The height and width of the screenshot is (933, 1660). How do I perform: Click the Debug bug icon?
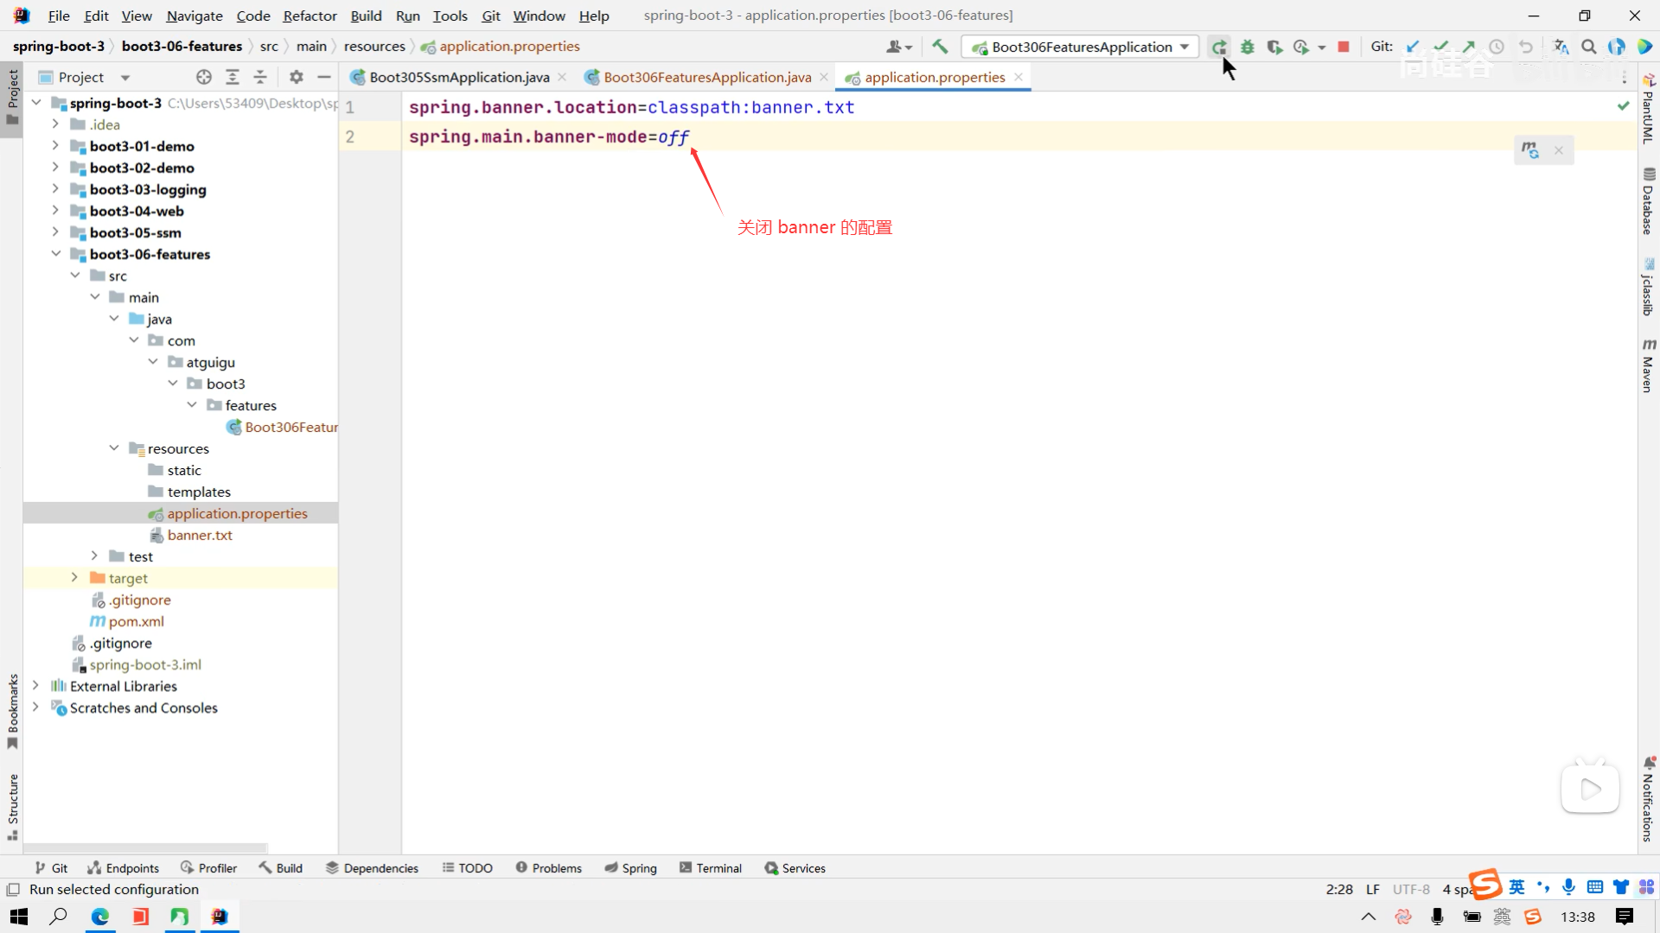tap(1247, 48)
